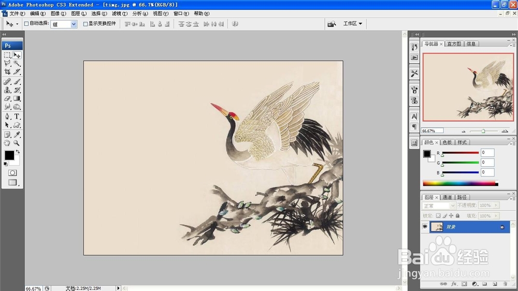Add layer style fx button
This screenshot has width=518, height=291.
pyautogui.click(x=454, y=284)
